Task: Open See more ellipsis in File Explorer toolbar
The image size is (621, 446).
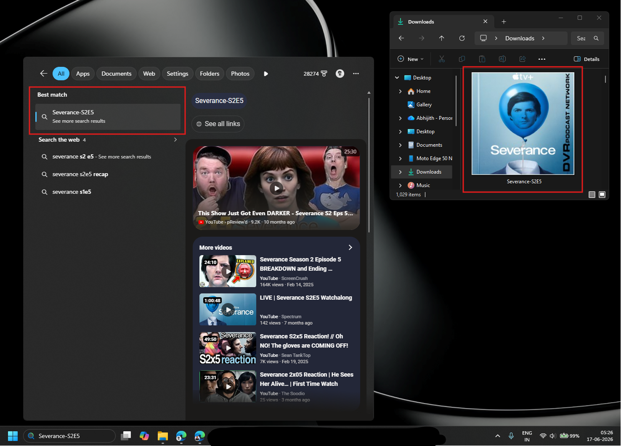Action: [542, 59]
